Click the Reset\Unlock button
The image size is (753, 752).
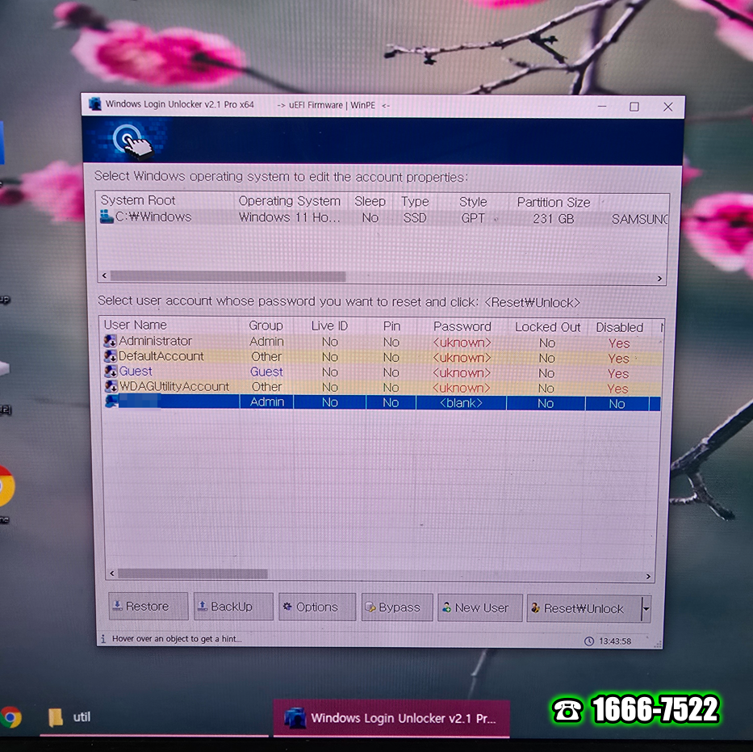tap(584, 609)
